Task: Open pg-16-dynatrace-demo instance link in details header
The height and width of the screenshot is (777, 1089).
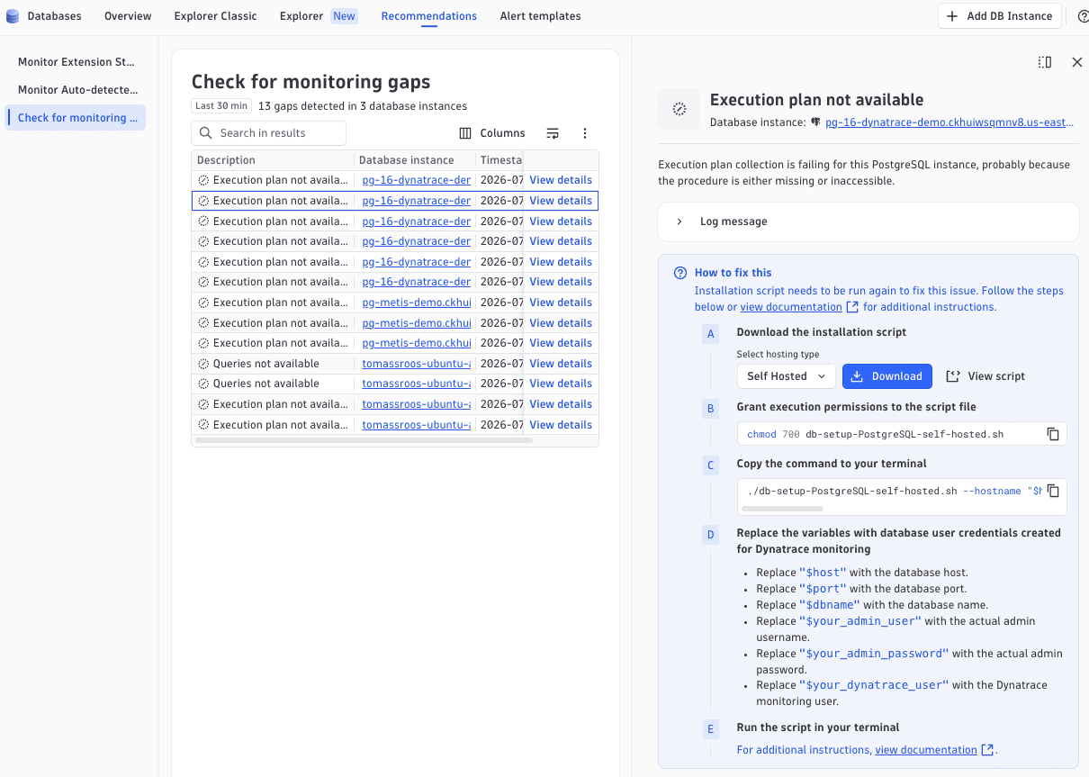Action: (949, 122)
